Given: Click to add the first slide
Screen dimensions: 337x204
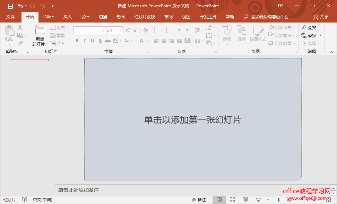Looking at the screenshot, I should pyautogui.click(x=193, y=120).
